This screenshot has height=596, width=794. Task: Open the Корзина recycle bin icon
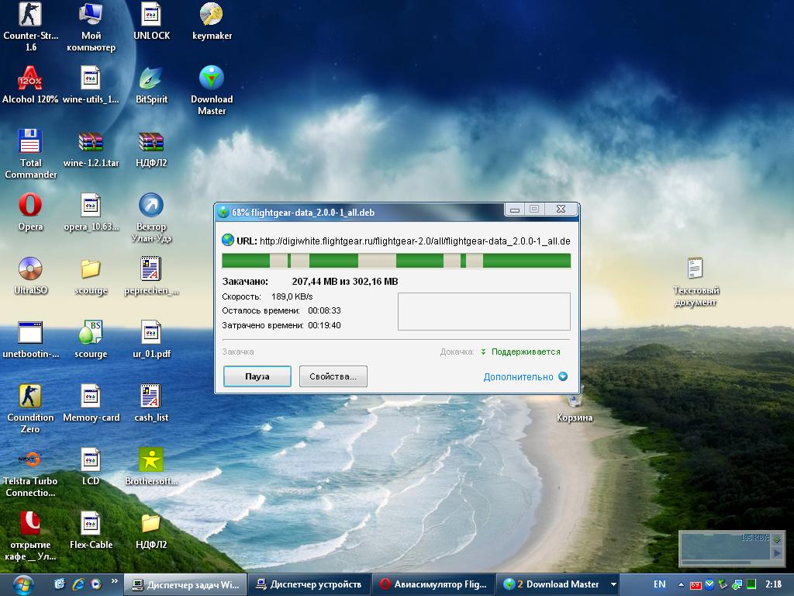[x=575, y=401]
